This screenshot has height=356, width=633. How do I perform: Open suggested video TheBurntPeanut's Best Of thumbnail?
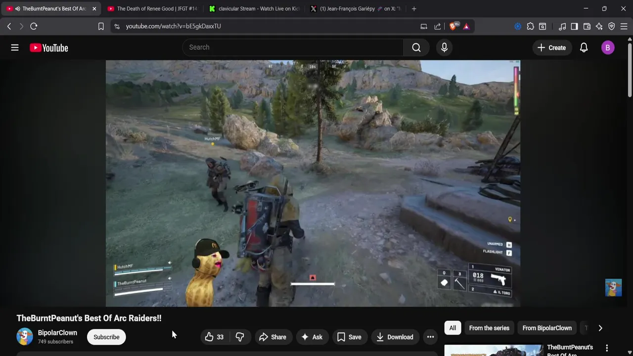(x=494, y=350)
